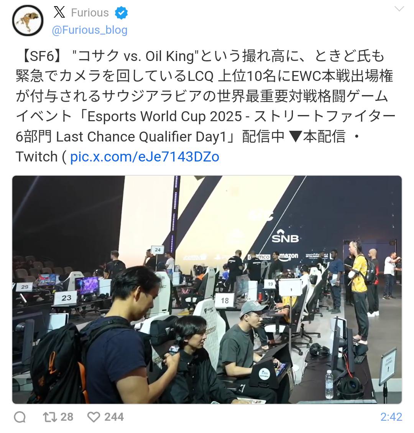414x433 pixels.
Task: Like the tweet with heart icon
Action: pos(94,417)
